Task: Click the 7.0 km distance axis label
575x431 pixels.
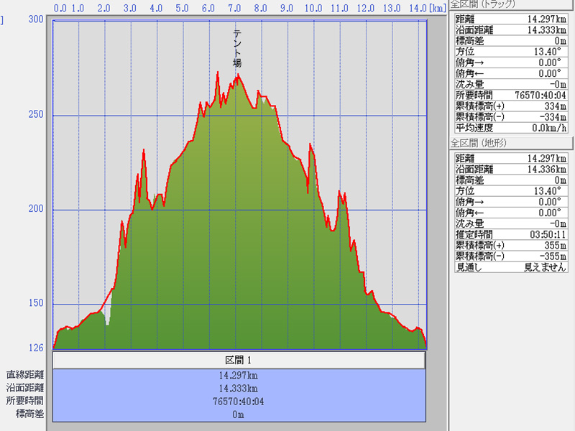Action: click(234, 9)
